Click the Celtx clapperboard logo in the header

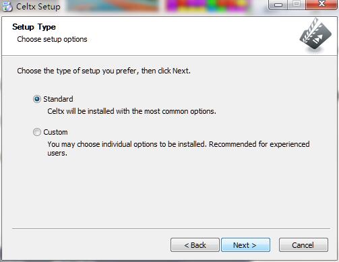tap(315, 34)
